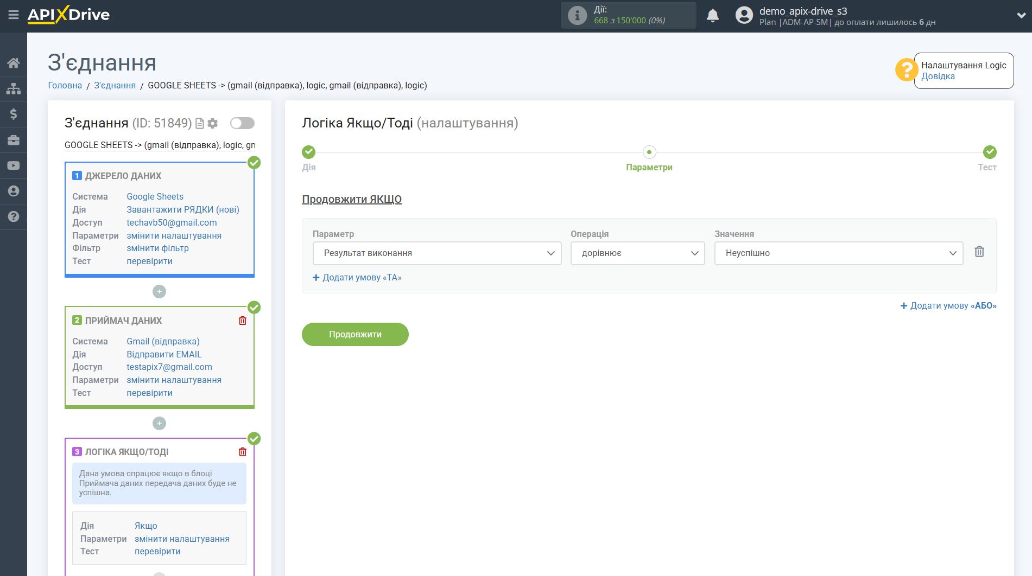Click змінити фільтр link
Screen dimensions: 1032x576
(x=157, y=248)
